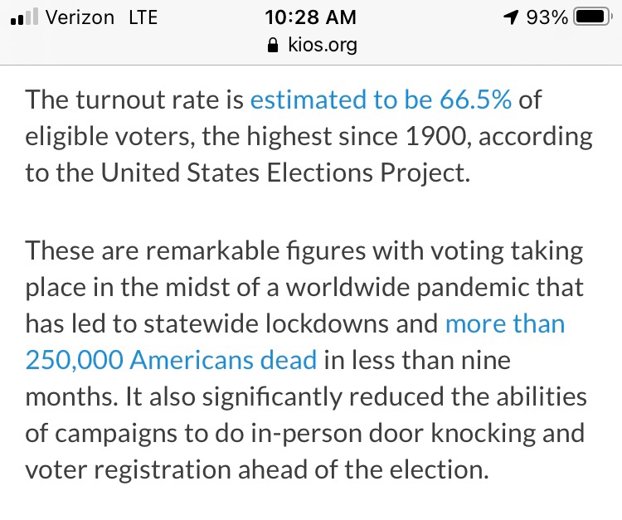This screenshot has width=622, height=520.
Task: Click the paragraph starting "The turnout rate"
Action: [x=309, y=137]
